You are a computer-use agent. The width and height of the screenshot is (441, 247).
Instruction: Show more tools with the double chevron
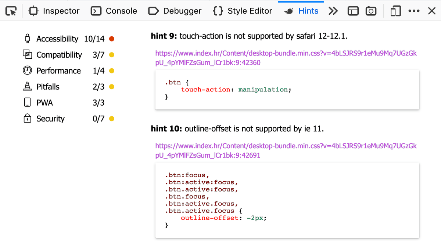tap(333, 11)
